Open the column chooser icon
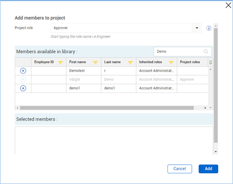The width and height of the screenshot is (233, 184). 211,62
